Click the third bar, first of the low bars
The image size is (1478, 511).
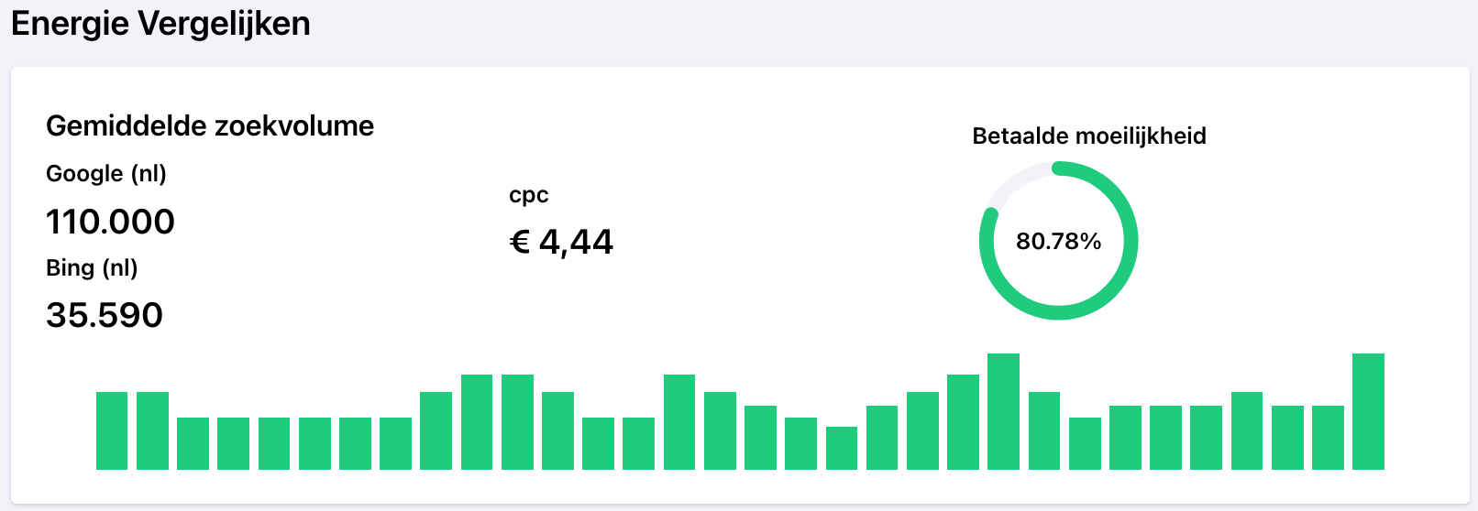(193, 443)
